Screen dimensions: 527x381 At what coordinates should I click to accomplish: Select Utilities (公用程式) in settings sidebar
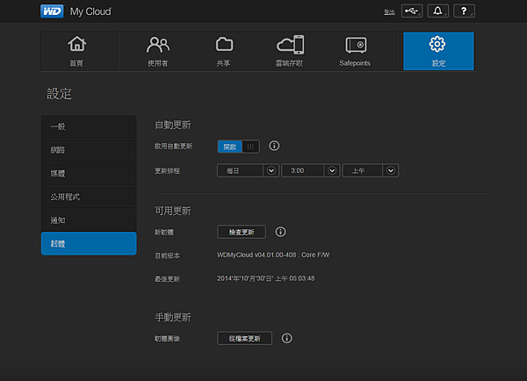pos(89,197)
